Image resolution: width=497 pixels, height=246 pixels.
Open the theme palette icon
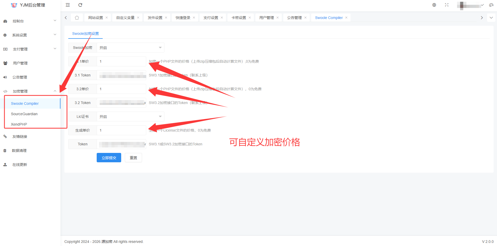(491, 5)
